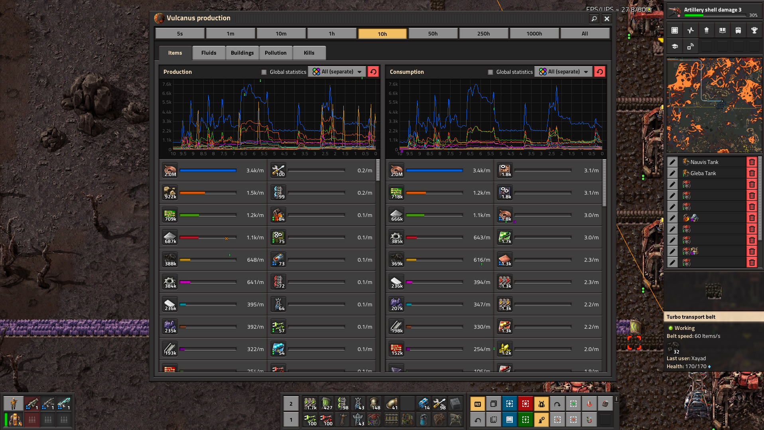Switch to the Fluids tab
This screenshot has width=764, height=430.
click(209, 53)
